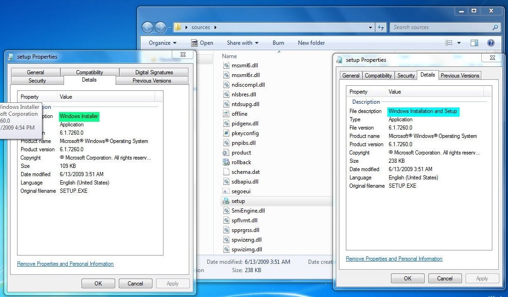Click the change view icon
The width and height of the screenshot is (508, 297).
449,43
